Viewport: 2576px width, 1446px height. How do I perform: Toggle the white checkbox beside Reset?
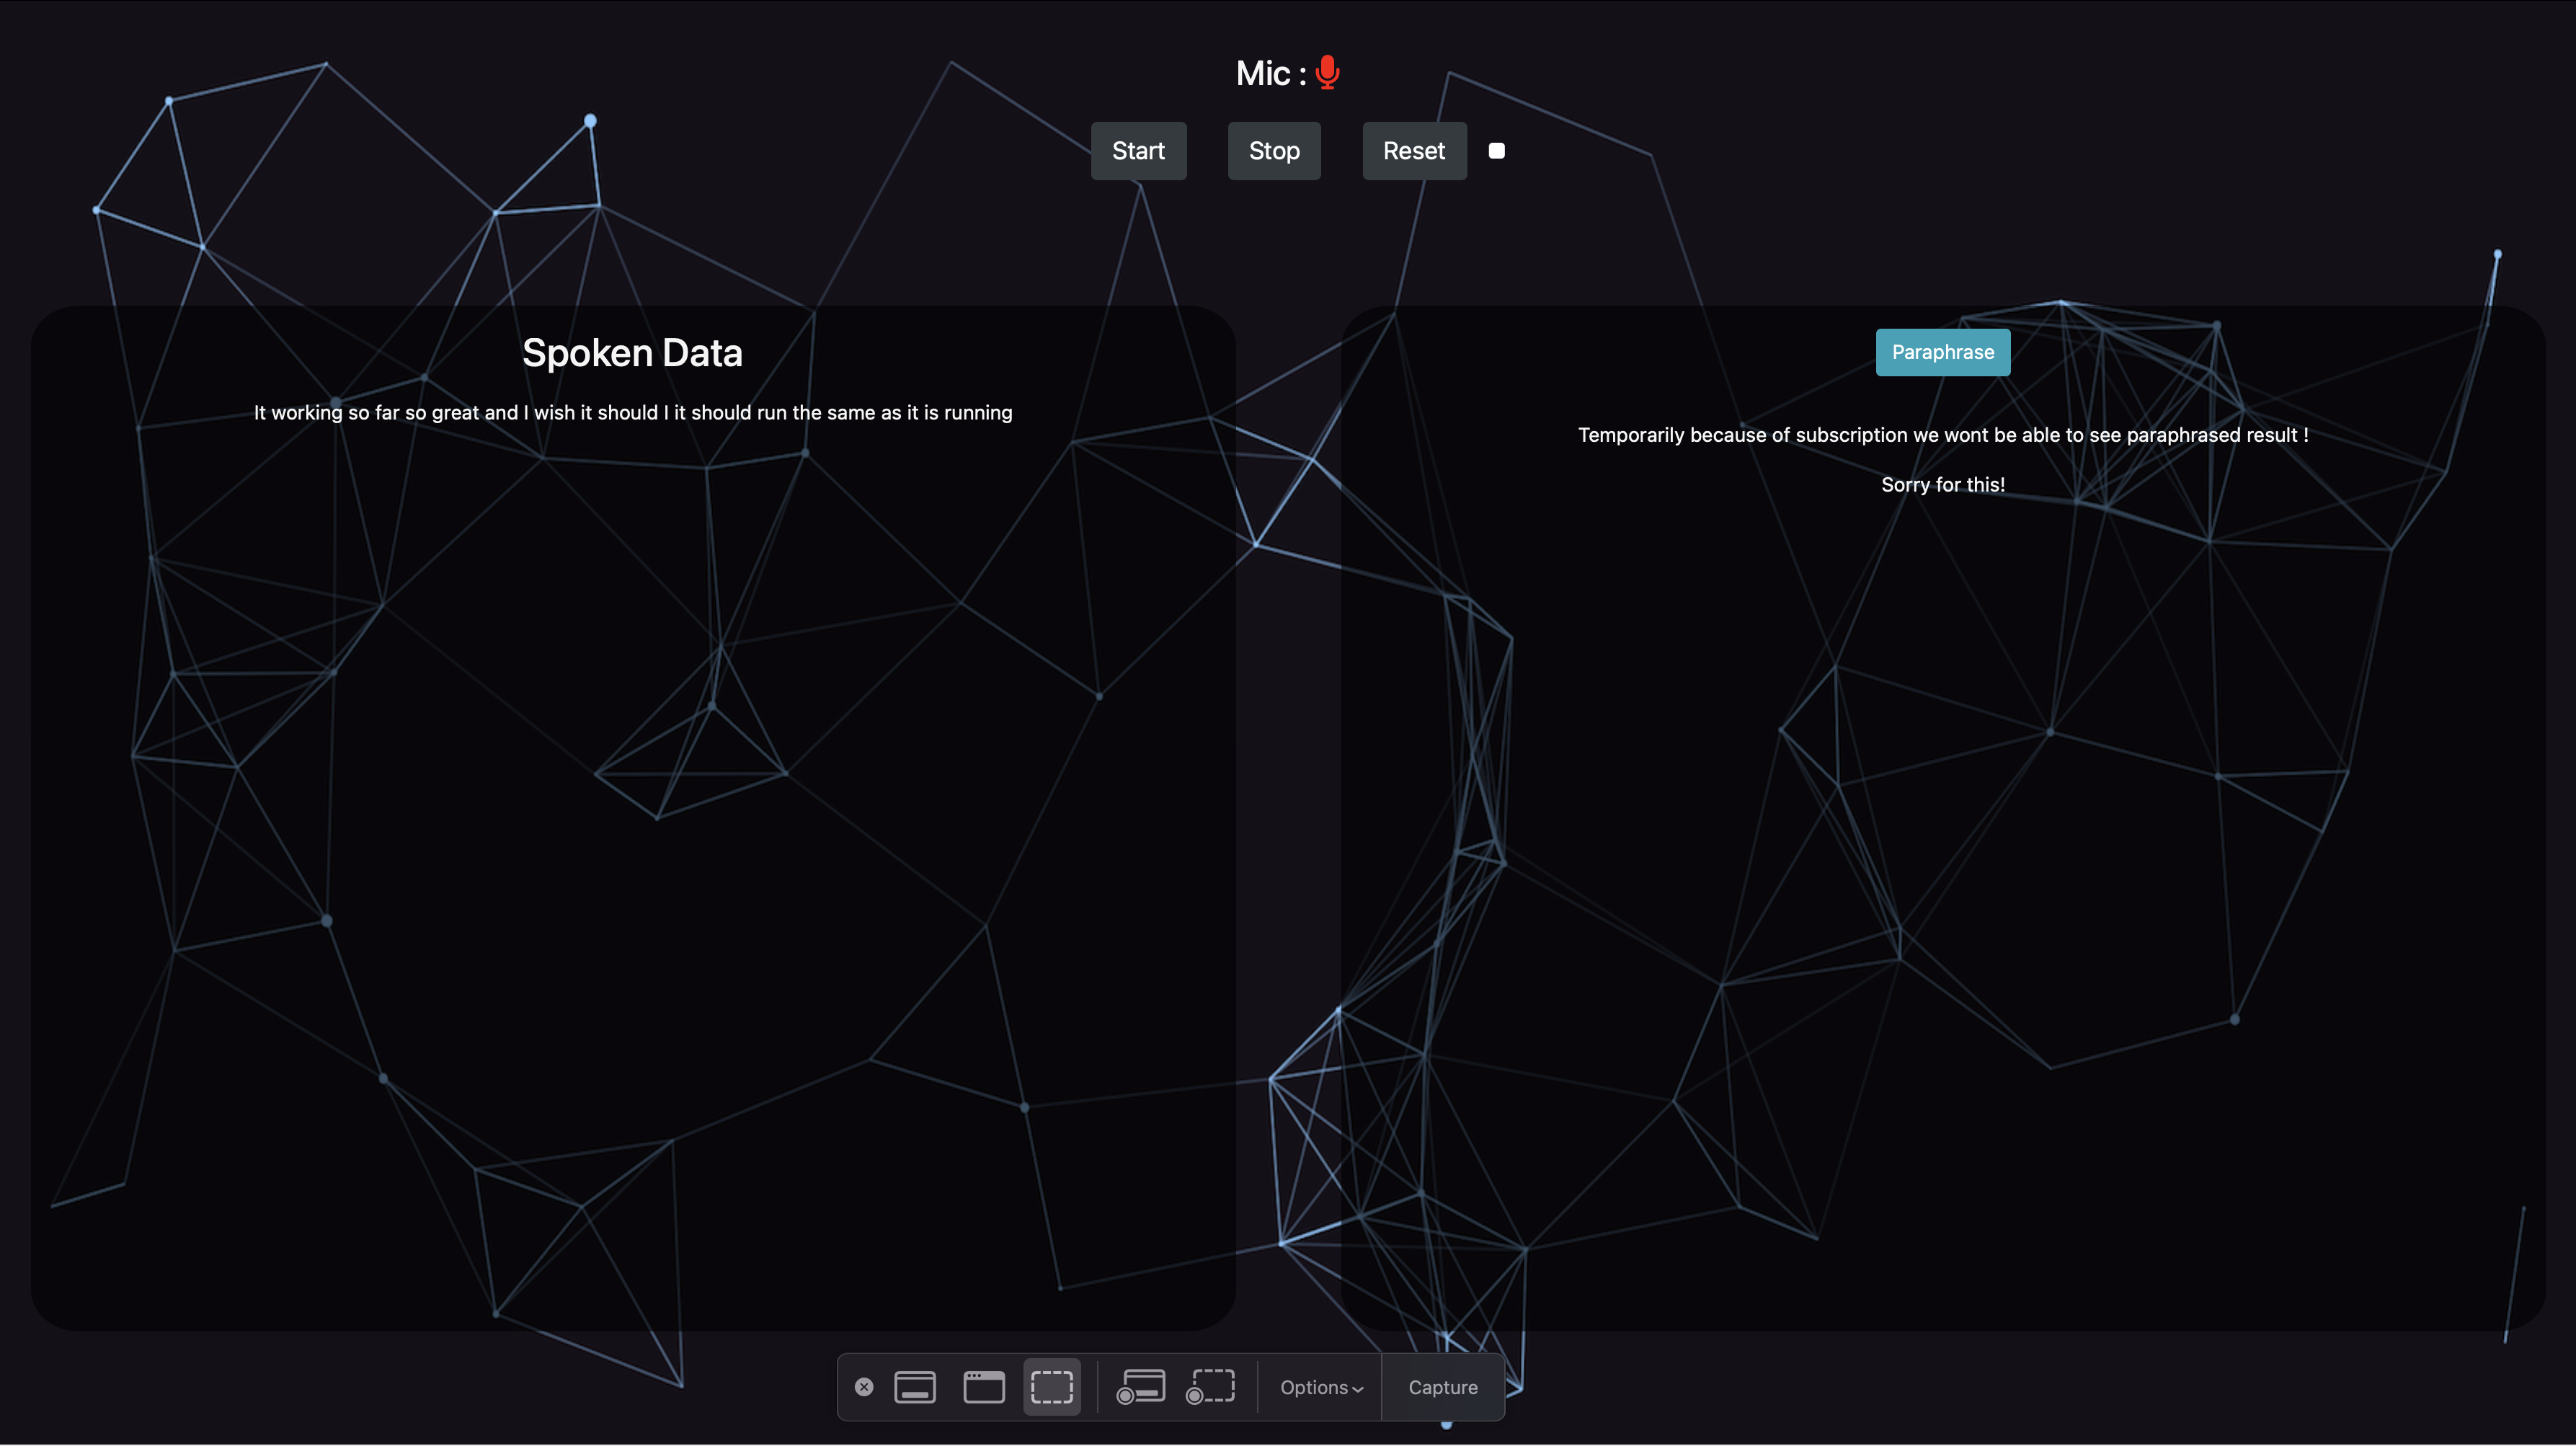[x=1496, y=151]
